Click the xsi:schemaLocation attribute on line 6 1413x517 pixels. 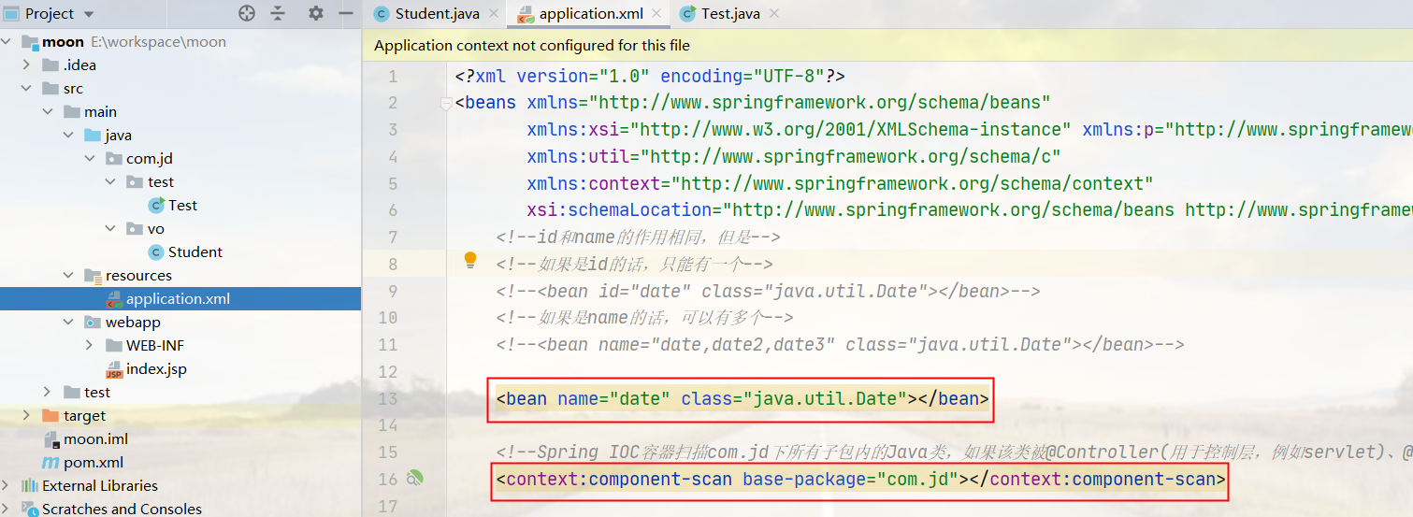point(619,209)
